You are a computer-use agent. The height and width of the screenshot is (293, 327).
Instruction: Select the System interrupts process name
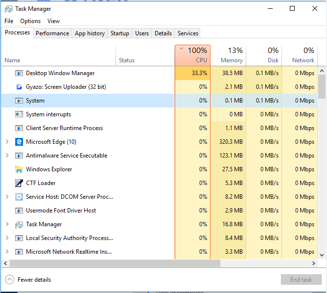[48, 114]
